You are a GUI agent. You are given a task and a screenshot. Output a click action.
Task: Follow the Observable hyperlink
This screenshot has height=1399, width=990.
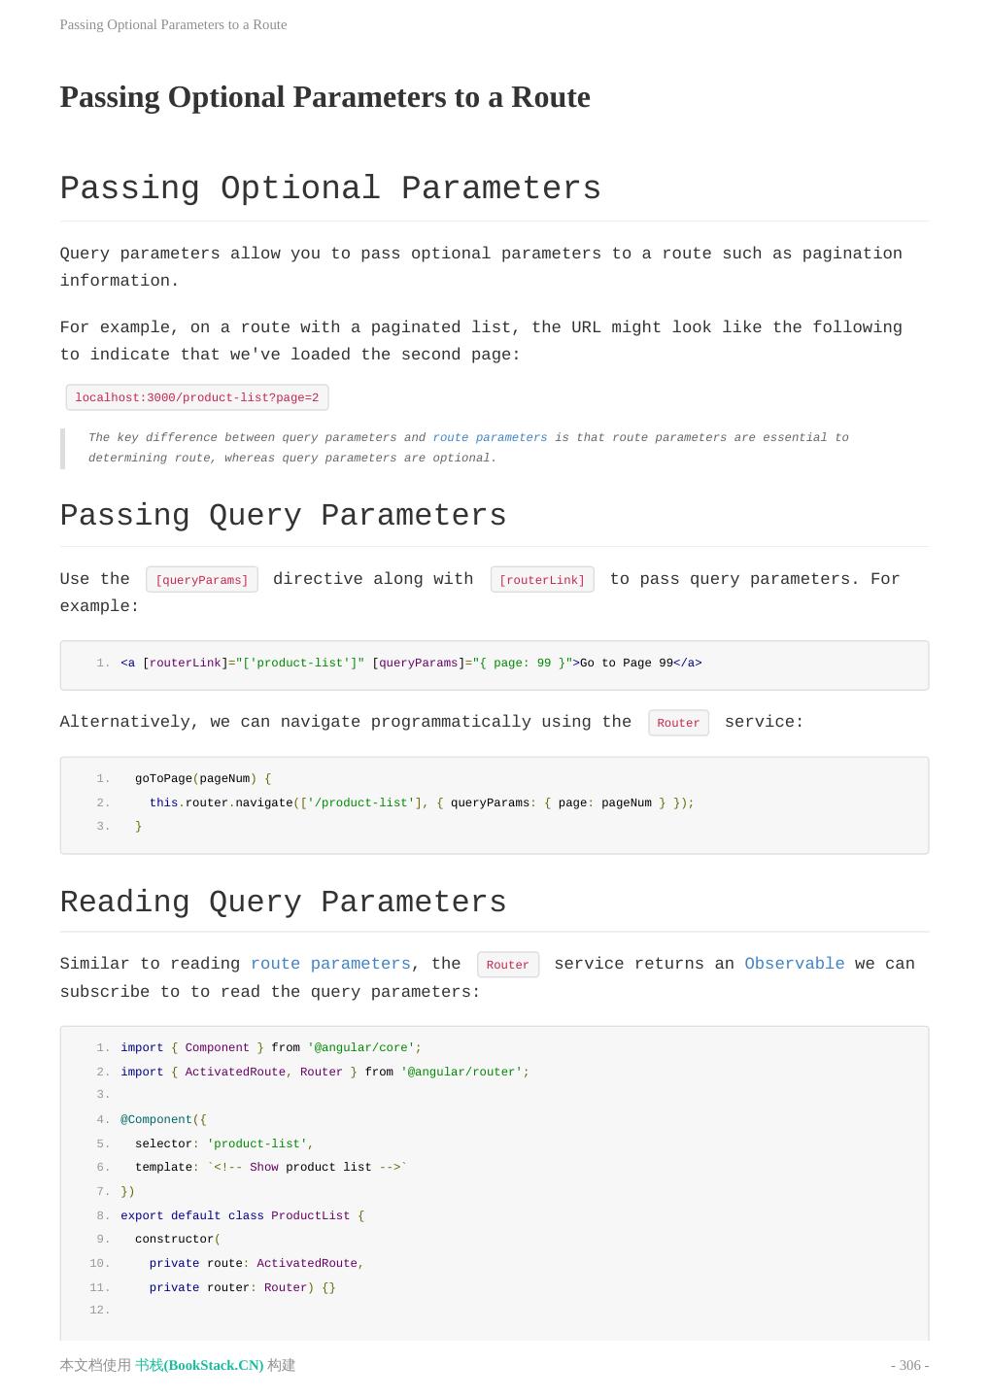coord(794,964)
